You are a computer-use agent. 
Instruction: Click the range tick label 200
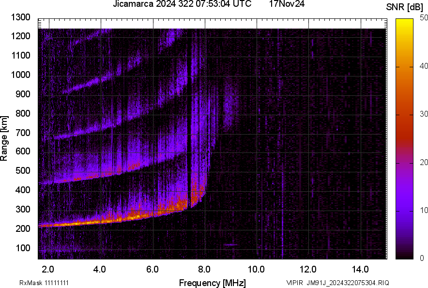click(x=23, y=228)
